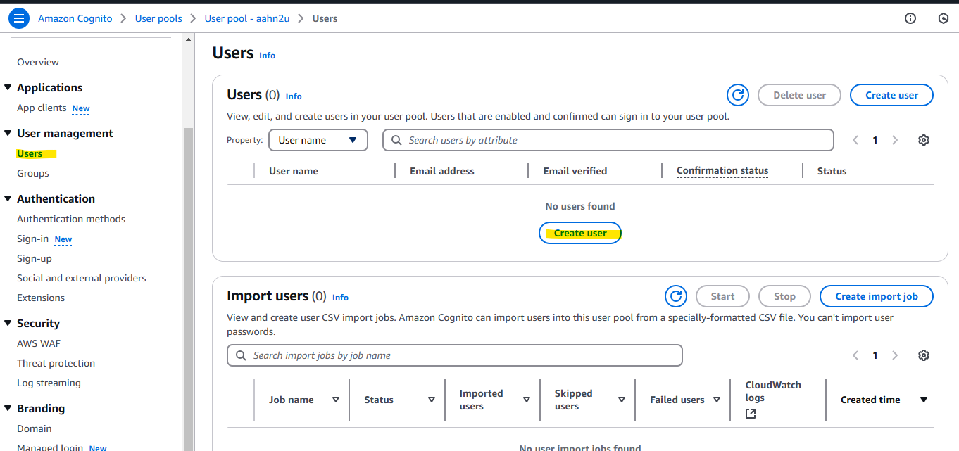The width and height of the screenshot is (959, 451).
Task: Click magnifier icon in import jobs search
Action: [242, 355]
